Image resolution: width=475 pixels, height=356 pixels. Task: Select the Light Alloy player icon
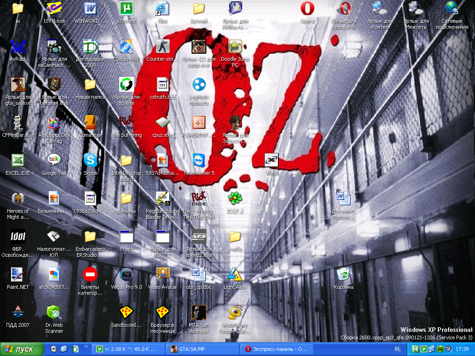click(235, 278)
